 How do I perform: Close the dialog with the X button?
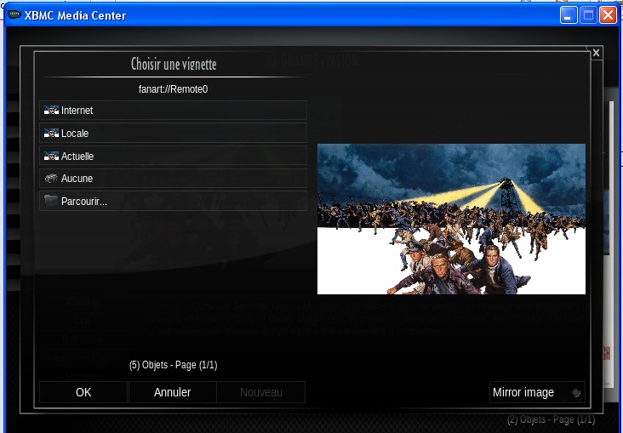click(x=596, y=53)
